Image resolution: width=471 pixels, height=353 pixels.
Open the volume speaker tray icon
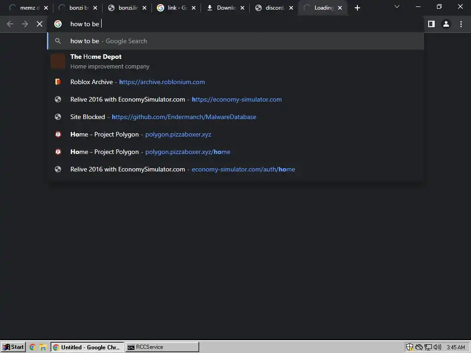click(437, 347)
